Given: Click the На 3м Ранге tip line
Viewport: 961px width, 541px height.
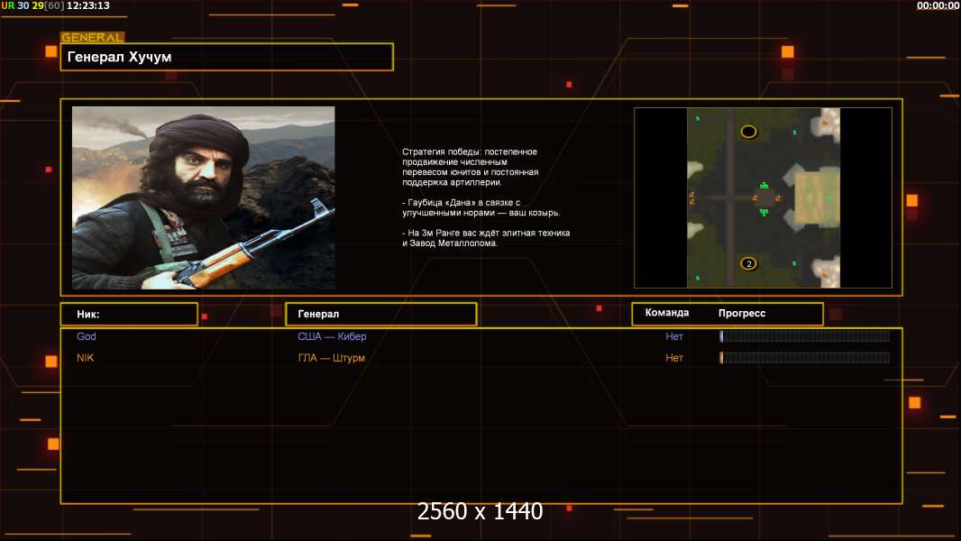Looking at the screenshot, I should click(x=486, y=238).
